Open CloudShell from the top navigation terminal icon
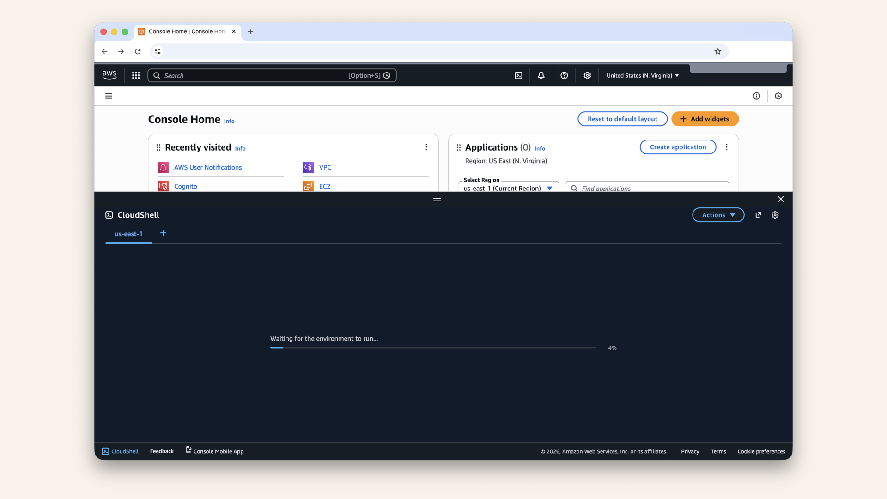Image resolution: width=887 pixels, height=499 pixels. click(518, 75)
